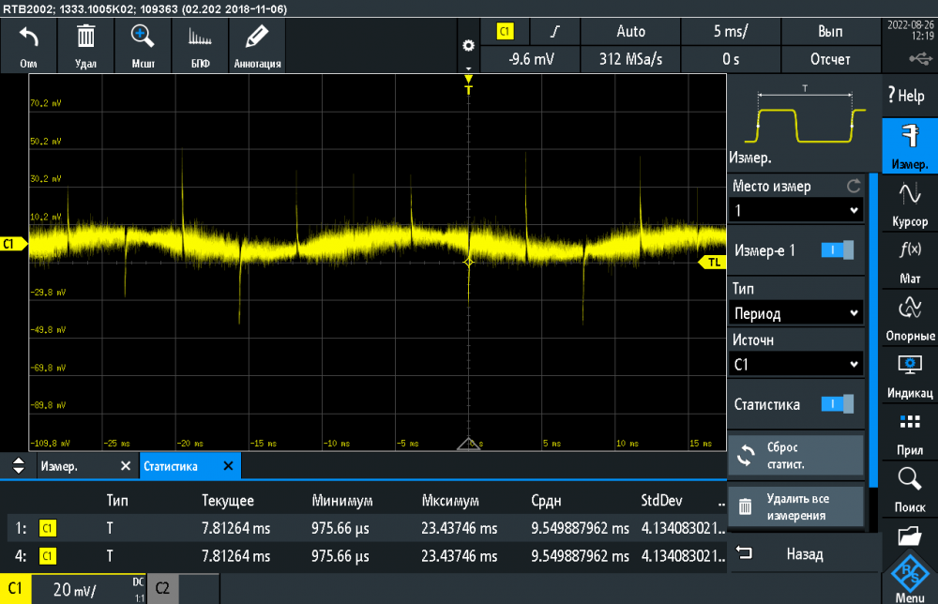This screenshot has width=938, height=604.
Task: Select the Zoom magnifier tool
Action: tap(143, 45)
